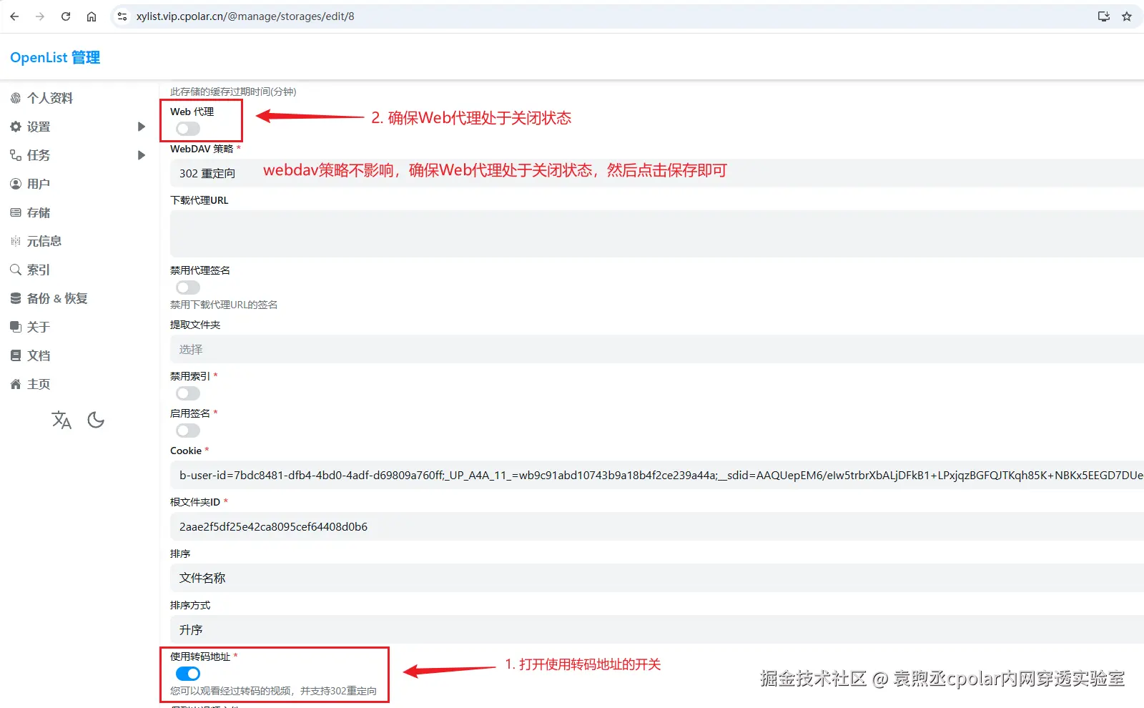Click the 关于 sidebar icon

tap(16, 327)
